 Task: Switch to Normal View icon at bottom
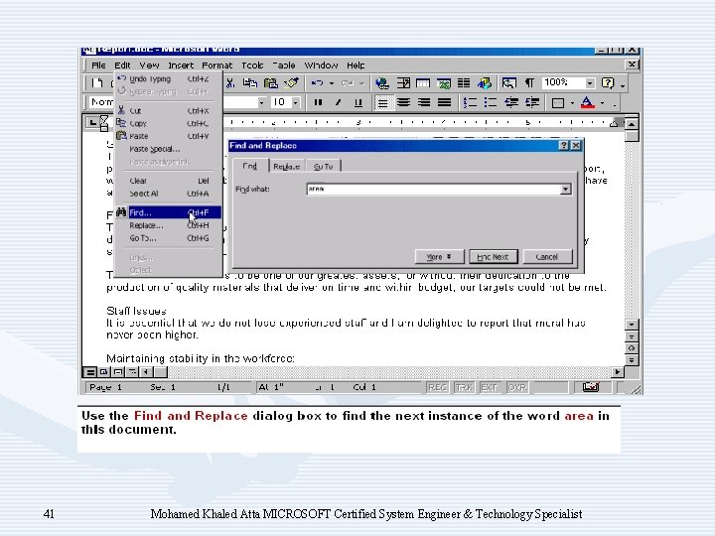[x=90, y=372]
